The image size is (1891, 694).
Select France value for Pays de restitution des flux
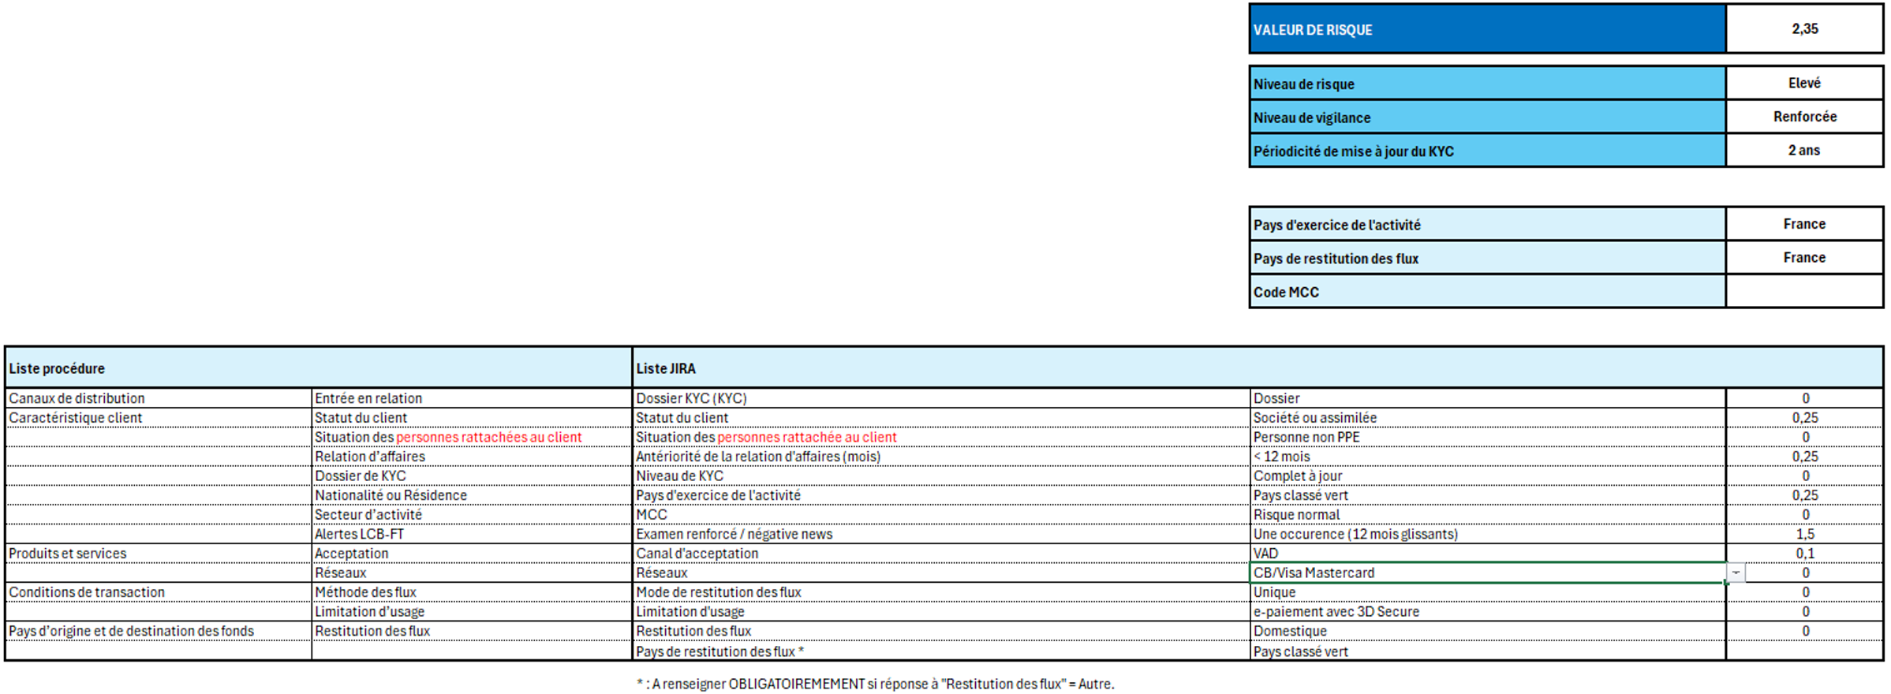1804,258
